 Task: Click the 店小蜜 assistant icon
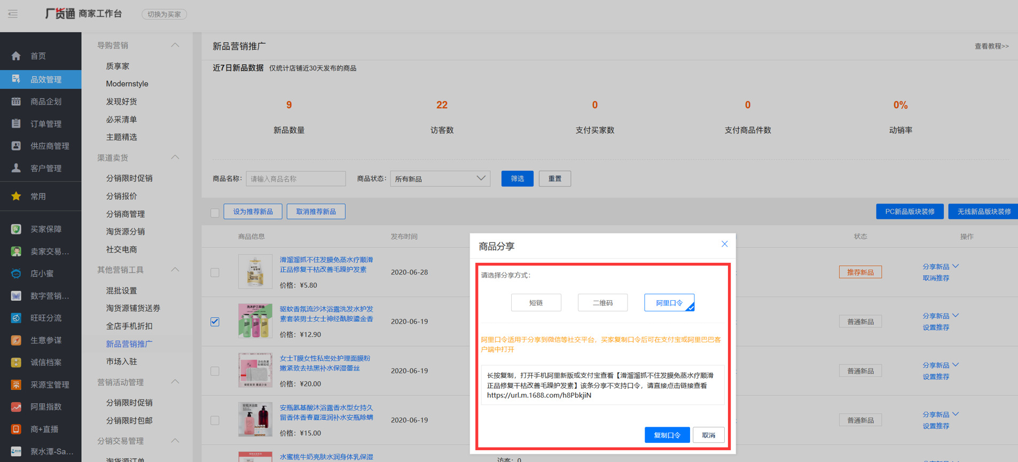click(16, 273)
